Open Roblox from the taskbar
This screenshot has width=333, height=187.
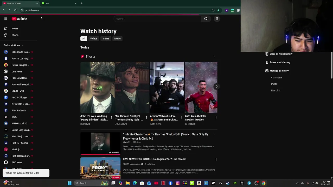[x=213, y=183]
